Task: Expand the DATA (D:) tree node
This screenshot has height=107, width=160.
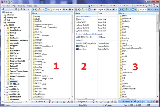Action: click(5, 87)
